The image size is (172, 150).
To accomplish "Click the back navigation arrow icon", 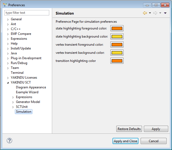I will point(145,13).
